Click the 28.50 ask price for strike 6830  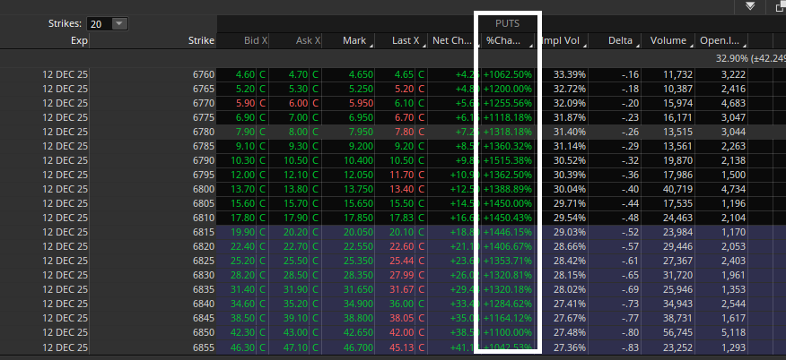[296, 276]
